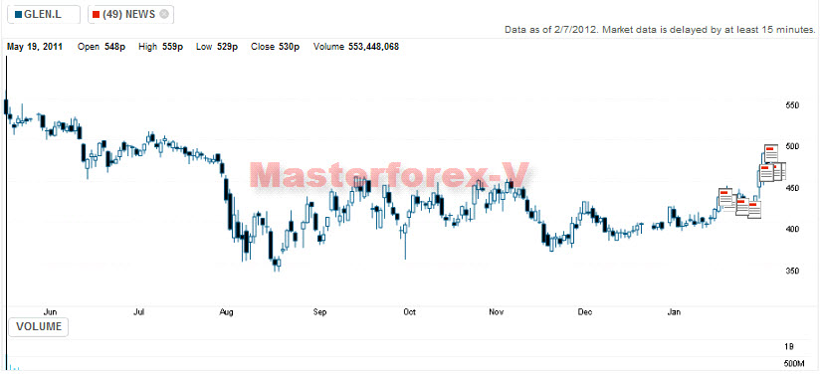Click the red square NEWS series icon
The height and width of the screenshot is (374, 822).
[96, 15]
